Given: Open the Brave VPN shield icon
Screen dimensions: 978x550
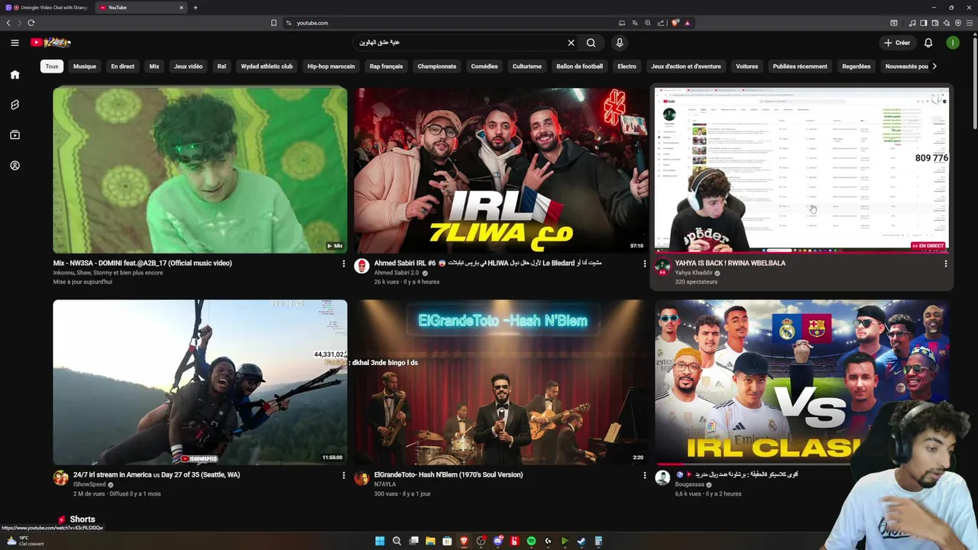Looking at the screenshot, I should pyautogui.click(x=958, y=23).
